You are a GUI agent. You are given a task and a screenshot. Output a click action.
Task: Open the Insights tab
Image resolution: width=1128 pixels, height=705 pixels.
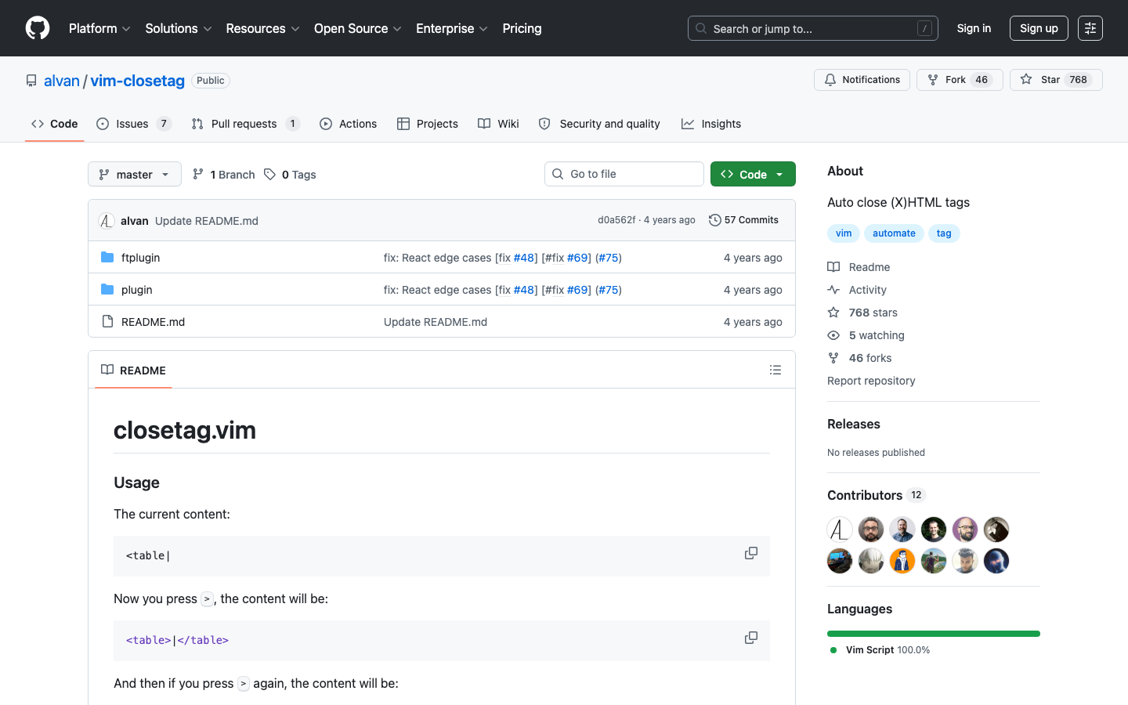click(711, 124)
